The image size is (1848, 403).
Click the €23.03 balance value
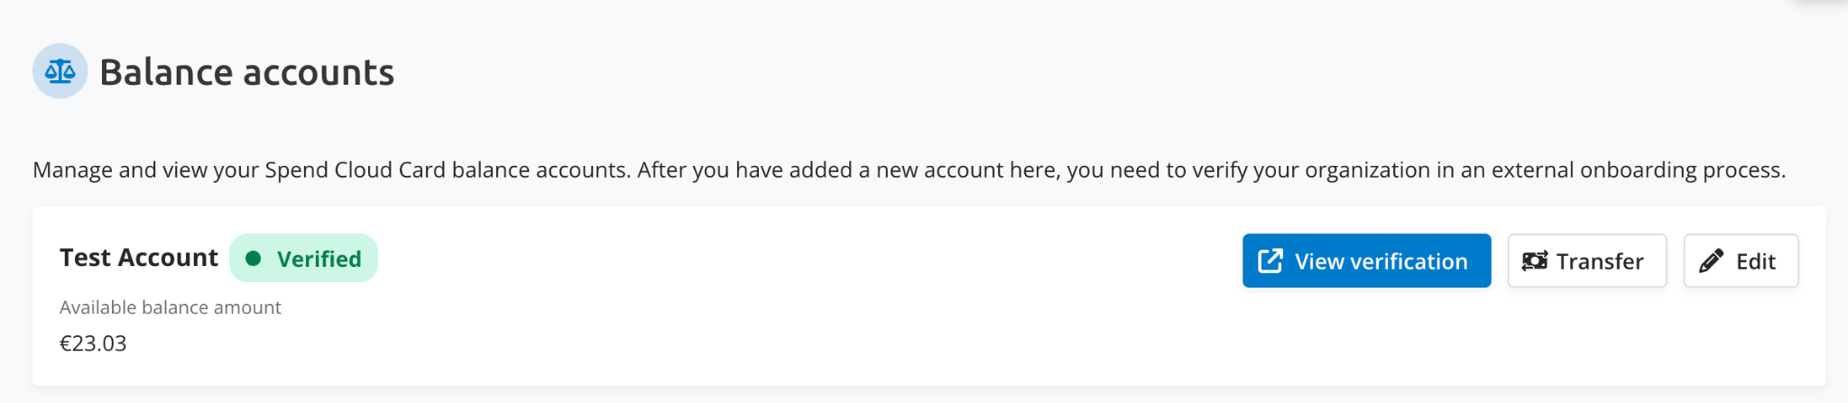(93, 343)
